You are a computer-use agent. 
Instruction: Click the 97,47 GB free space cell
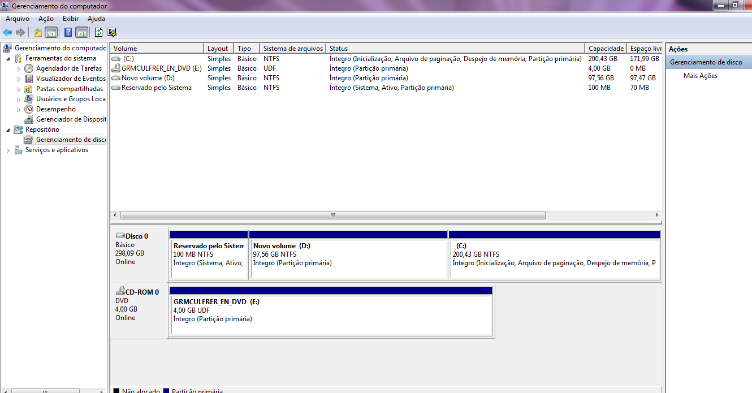[643, 78]
